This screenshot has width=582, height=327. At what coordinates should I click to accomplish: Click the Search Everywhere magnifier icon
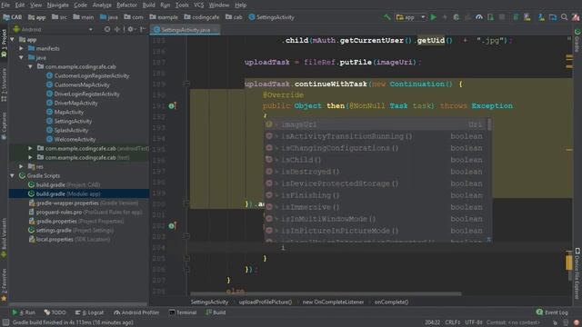coord(564,17)
